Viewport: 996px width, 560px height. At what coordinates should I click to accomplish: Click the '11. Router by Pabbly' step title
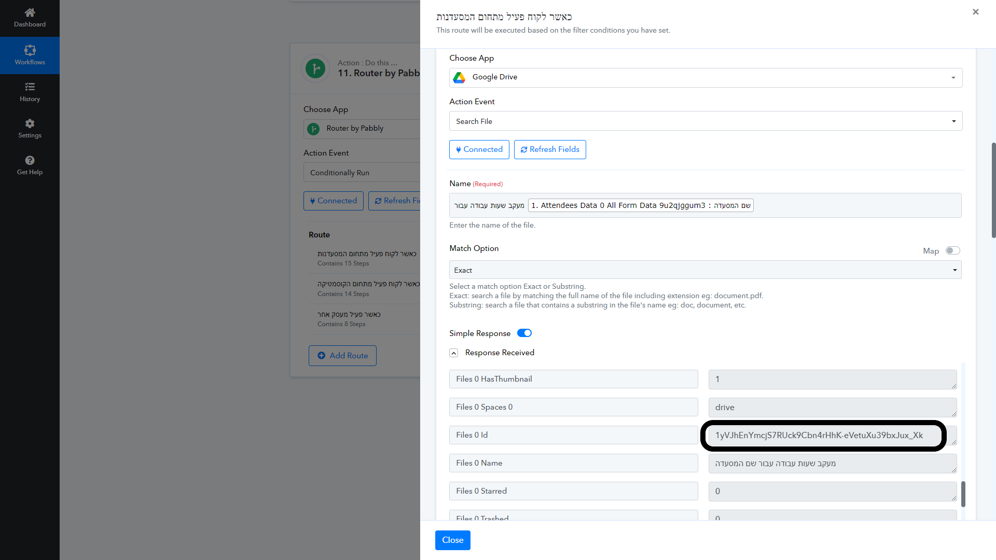[x=379, y=74]
